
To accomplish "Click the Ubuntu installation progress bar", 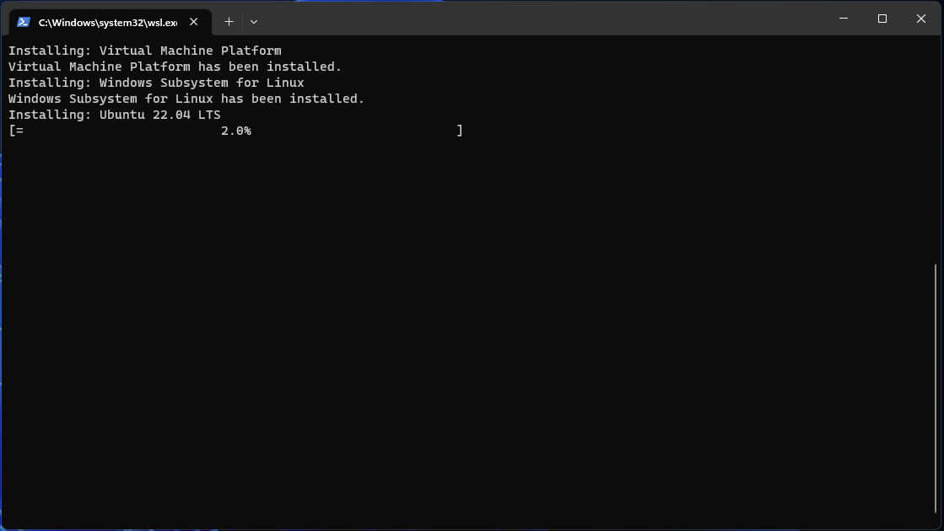I will [x=236, y=131].
